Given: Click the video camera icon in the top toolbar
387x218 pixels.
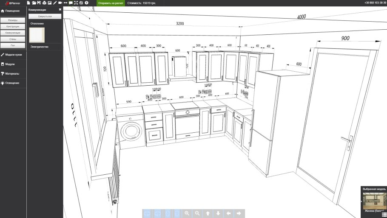Looking at the screenshot, I should point(60,3).
